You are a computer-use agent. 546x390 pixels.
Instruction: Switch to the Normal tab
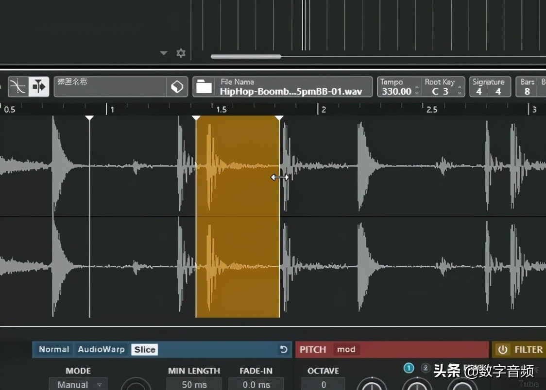53,349
